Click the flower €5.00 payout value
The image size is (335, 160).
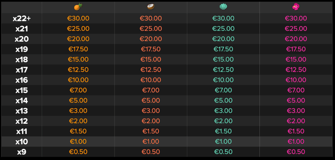click(296, 100)
